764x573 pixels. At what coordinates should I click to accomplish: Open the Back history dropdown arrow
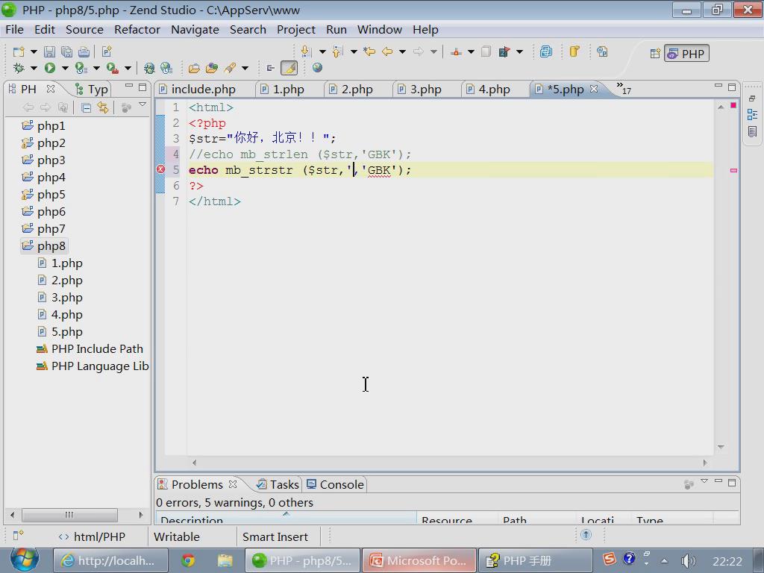coord(402,51)
